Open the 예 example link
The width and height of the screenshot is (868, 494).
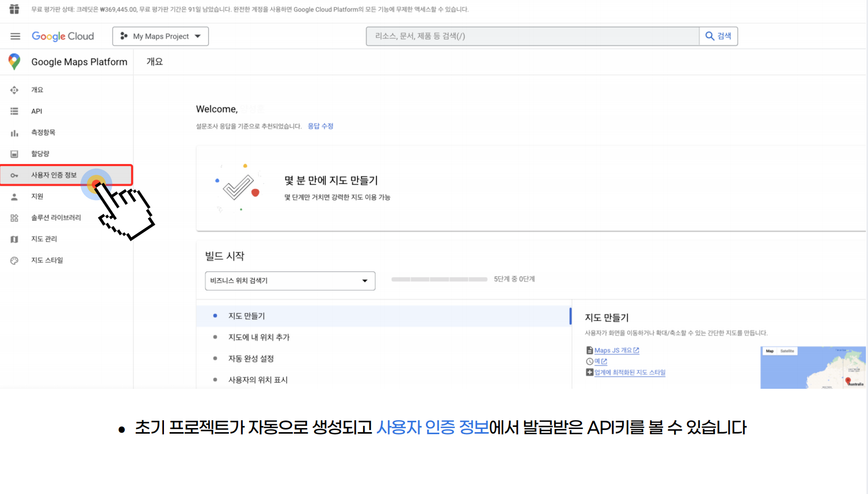[x=601, y=361]
